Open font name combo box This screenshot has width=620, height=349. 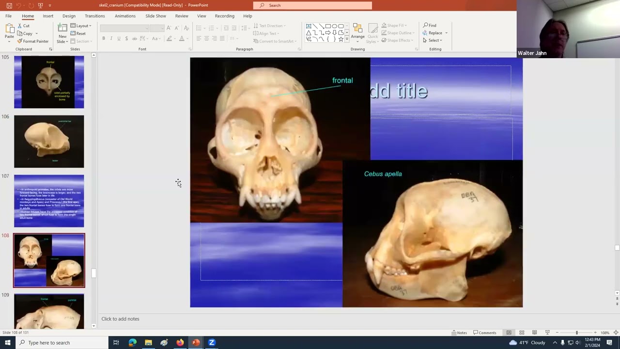point(124,29)
